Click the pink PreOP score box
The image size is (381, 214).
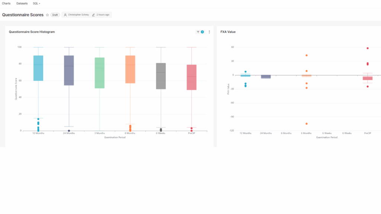pyautogui.click(x=191, y=77)
